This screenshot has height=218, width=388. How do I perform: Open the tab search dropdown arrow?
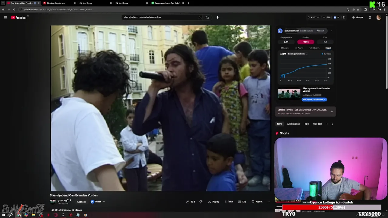coord(3,3)
